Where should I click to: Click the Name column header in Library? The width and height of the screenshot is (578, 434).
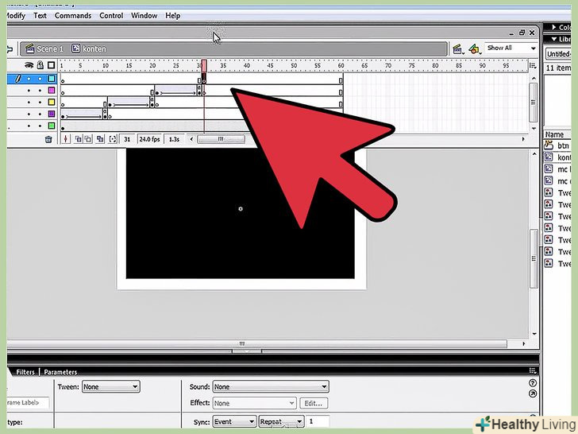tap(557, 134)
